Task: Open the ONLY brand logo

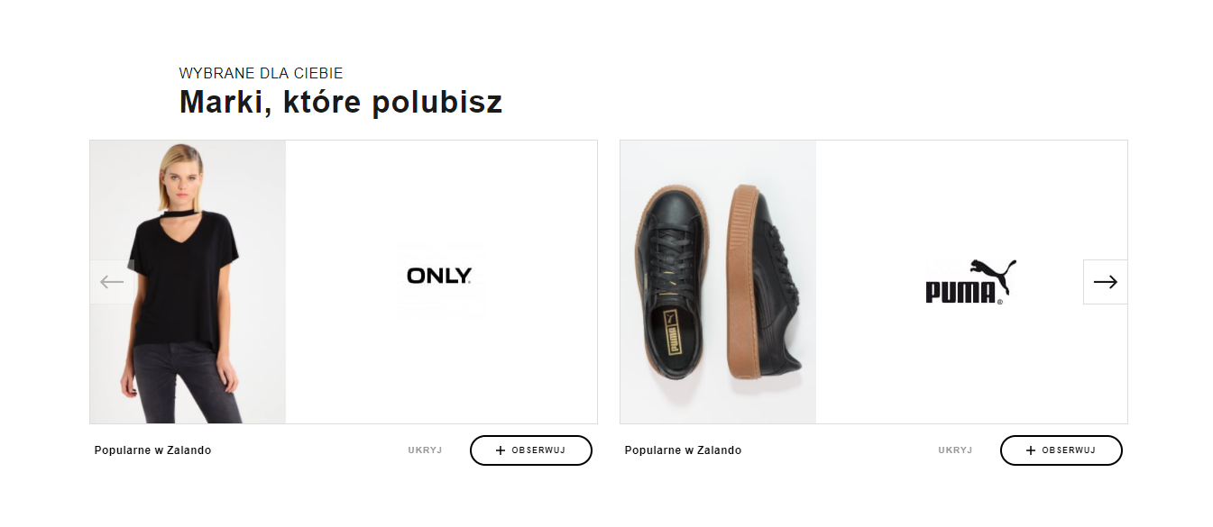Action: coord(439,276)
